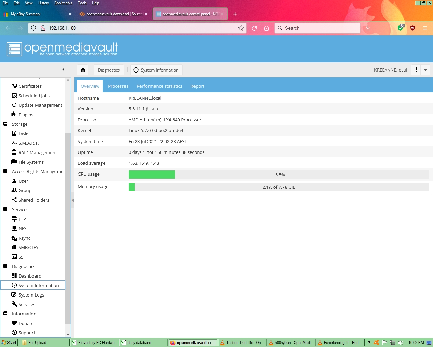Open the Firefox downloads panel
Screen dimensions: 433x347
(x=368, y=28)
